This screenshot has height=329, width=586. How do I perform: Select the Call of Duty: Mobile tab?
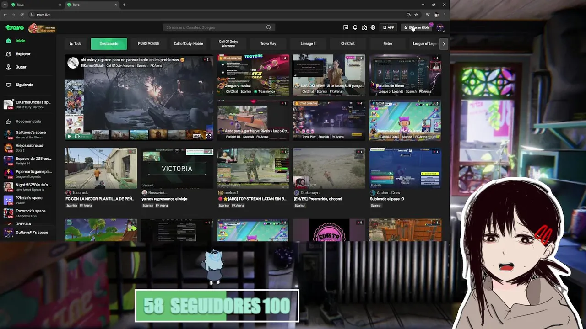click(x=188, y=44)
